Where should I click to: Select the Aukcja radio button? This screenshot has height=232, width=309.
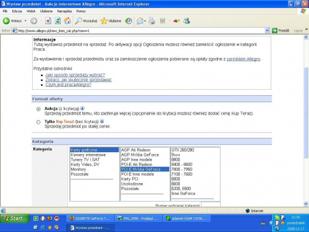coord(38,109)
